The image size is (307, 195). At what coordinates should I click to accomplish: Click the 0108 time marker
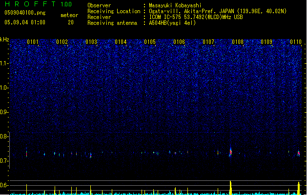[238, 42]
